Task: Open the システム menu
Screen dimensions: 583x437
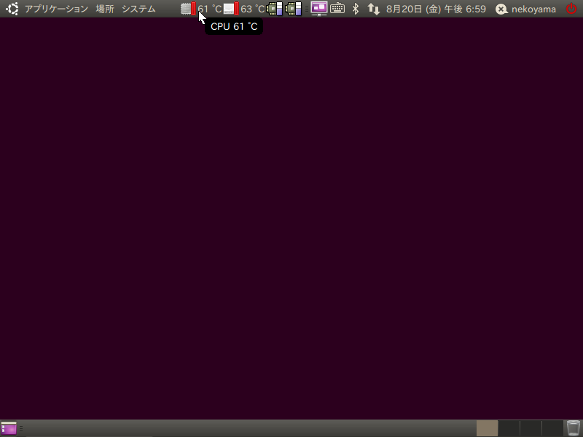Action: pyautogui.click(x=138, y=9)
